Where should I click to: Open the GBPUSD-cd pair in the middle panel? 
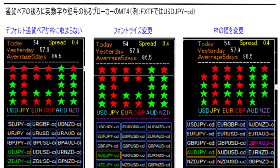tap(133, 146)
